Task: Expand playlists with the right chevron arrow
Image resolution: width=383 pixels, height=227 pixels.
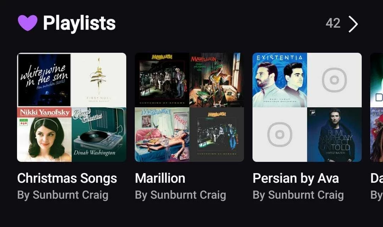Action: click(353, 24)
